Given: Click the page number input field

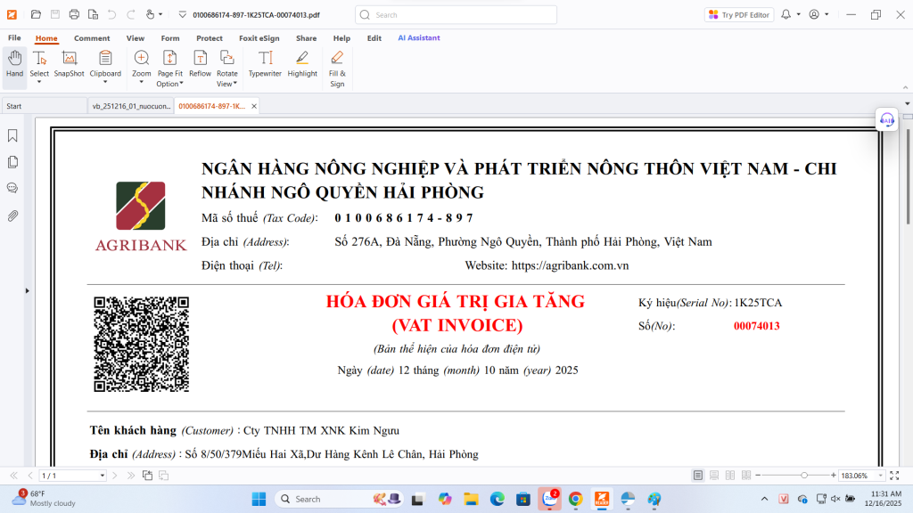Looking at the screenshot, I should point(71,476).
